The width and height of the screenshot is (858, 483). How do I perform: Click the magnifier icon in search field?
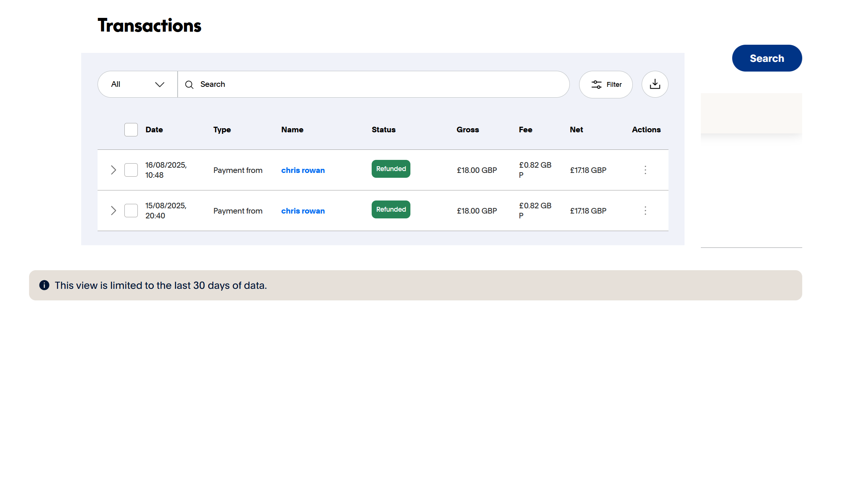[189, 85]
